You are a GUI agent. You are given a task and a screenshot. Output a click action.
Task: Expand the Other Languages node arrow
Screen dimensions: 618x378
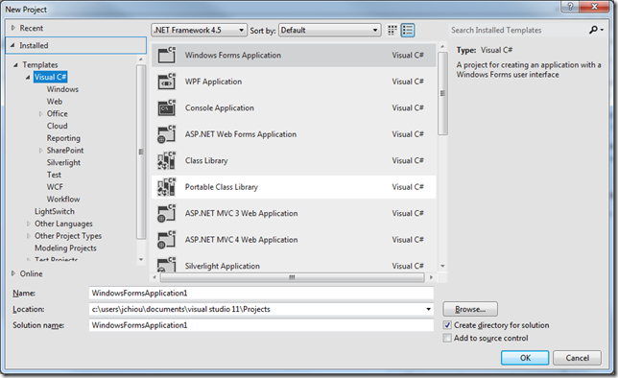tap(29, 224)
